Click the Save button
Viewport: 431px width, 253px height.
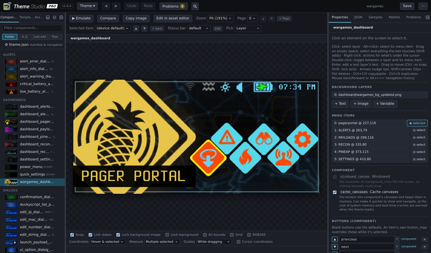pyautogui.click(x=407, y=6)
